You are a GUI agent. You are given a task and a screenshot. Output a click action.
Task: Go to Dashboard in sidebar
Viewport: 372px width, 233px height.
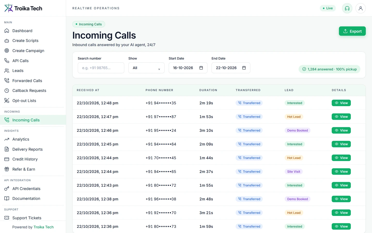coord(33,31)
